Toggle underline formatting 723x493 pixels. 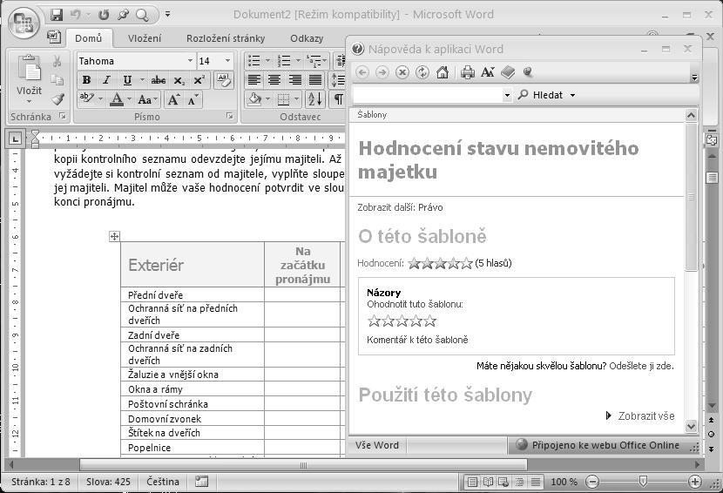tap(127, 80)
